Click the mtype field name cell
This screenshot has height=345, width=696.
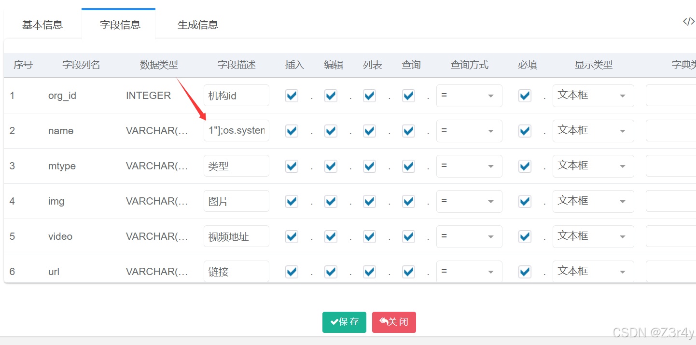point(62,166)
